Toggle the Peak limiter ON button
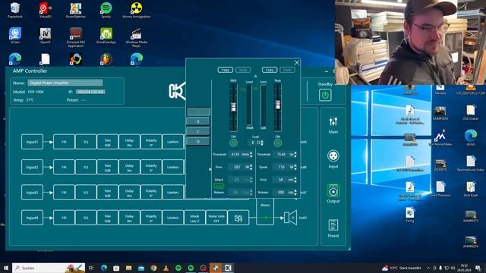Screen dimensions: 486x273 [x=278, y=143]
